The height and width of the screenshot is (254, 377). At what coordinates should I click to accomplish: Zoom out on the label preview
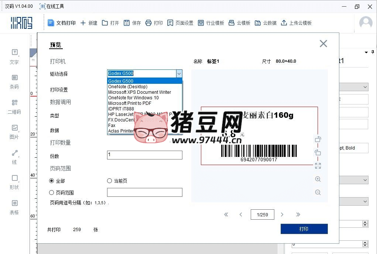[x=318, y=192]
